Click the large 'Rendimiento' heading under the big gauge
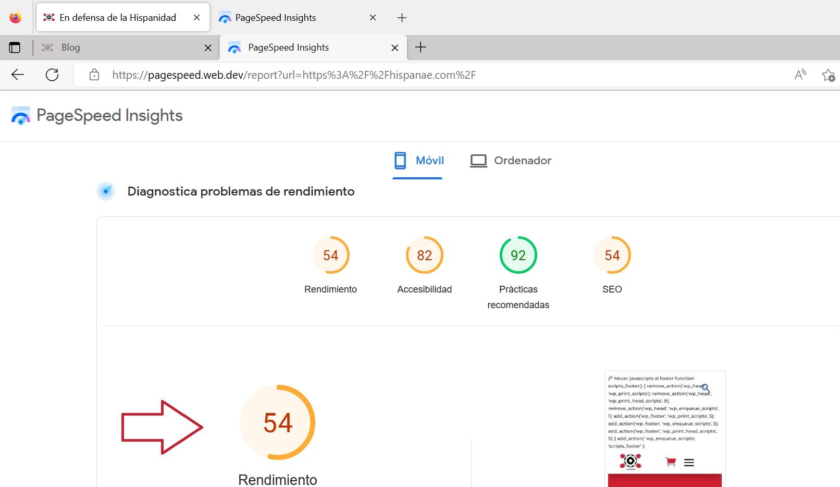Viewport: 840px width, 487px height. 278,480
